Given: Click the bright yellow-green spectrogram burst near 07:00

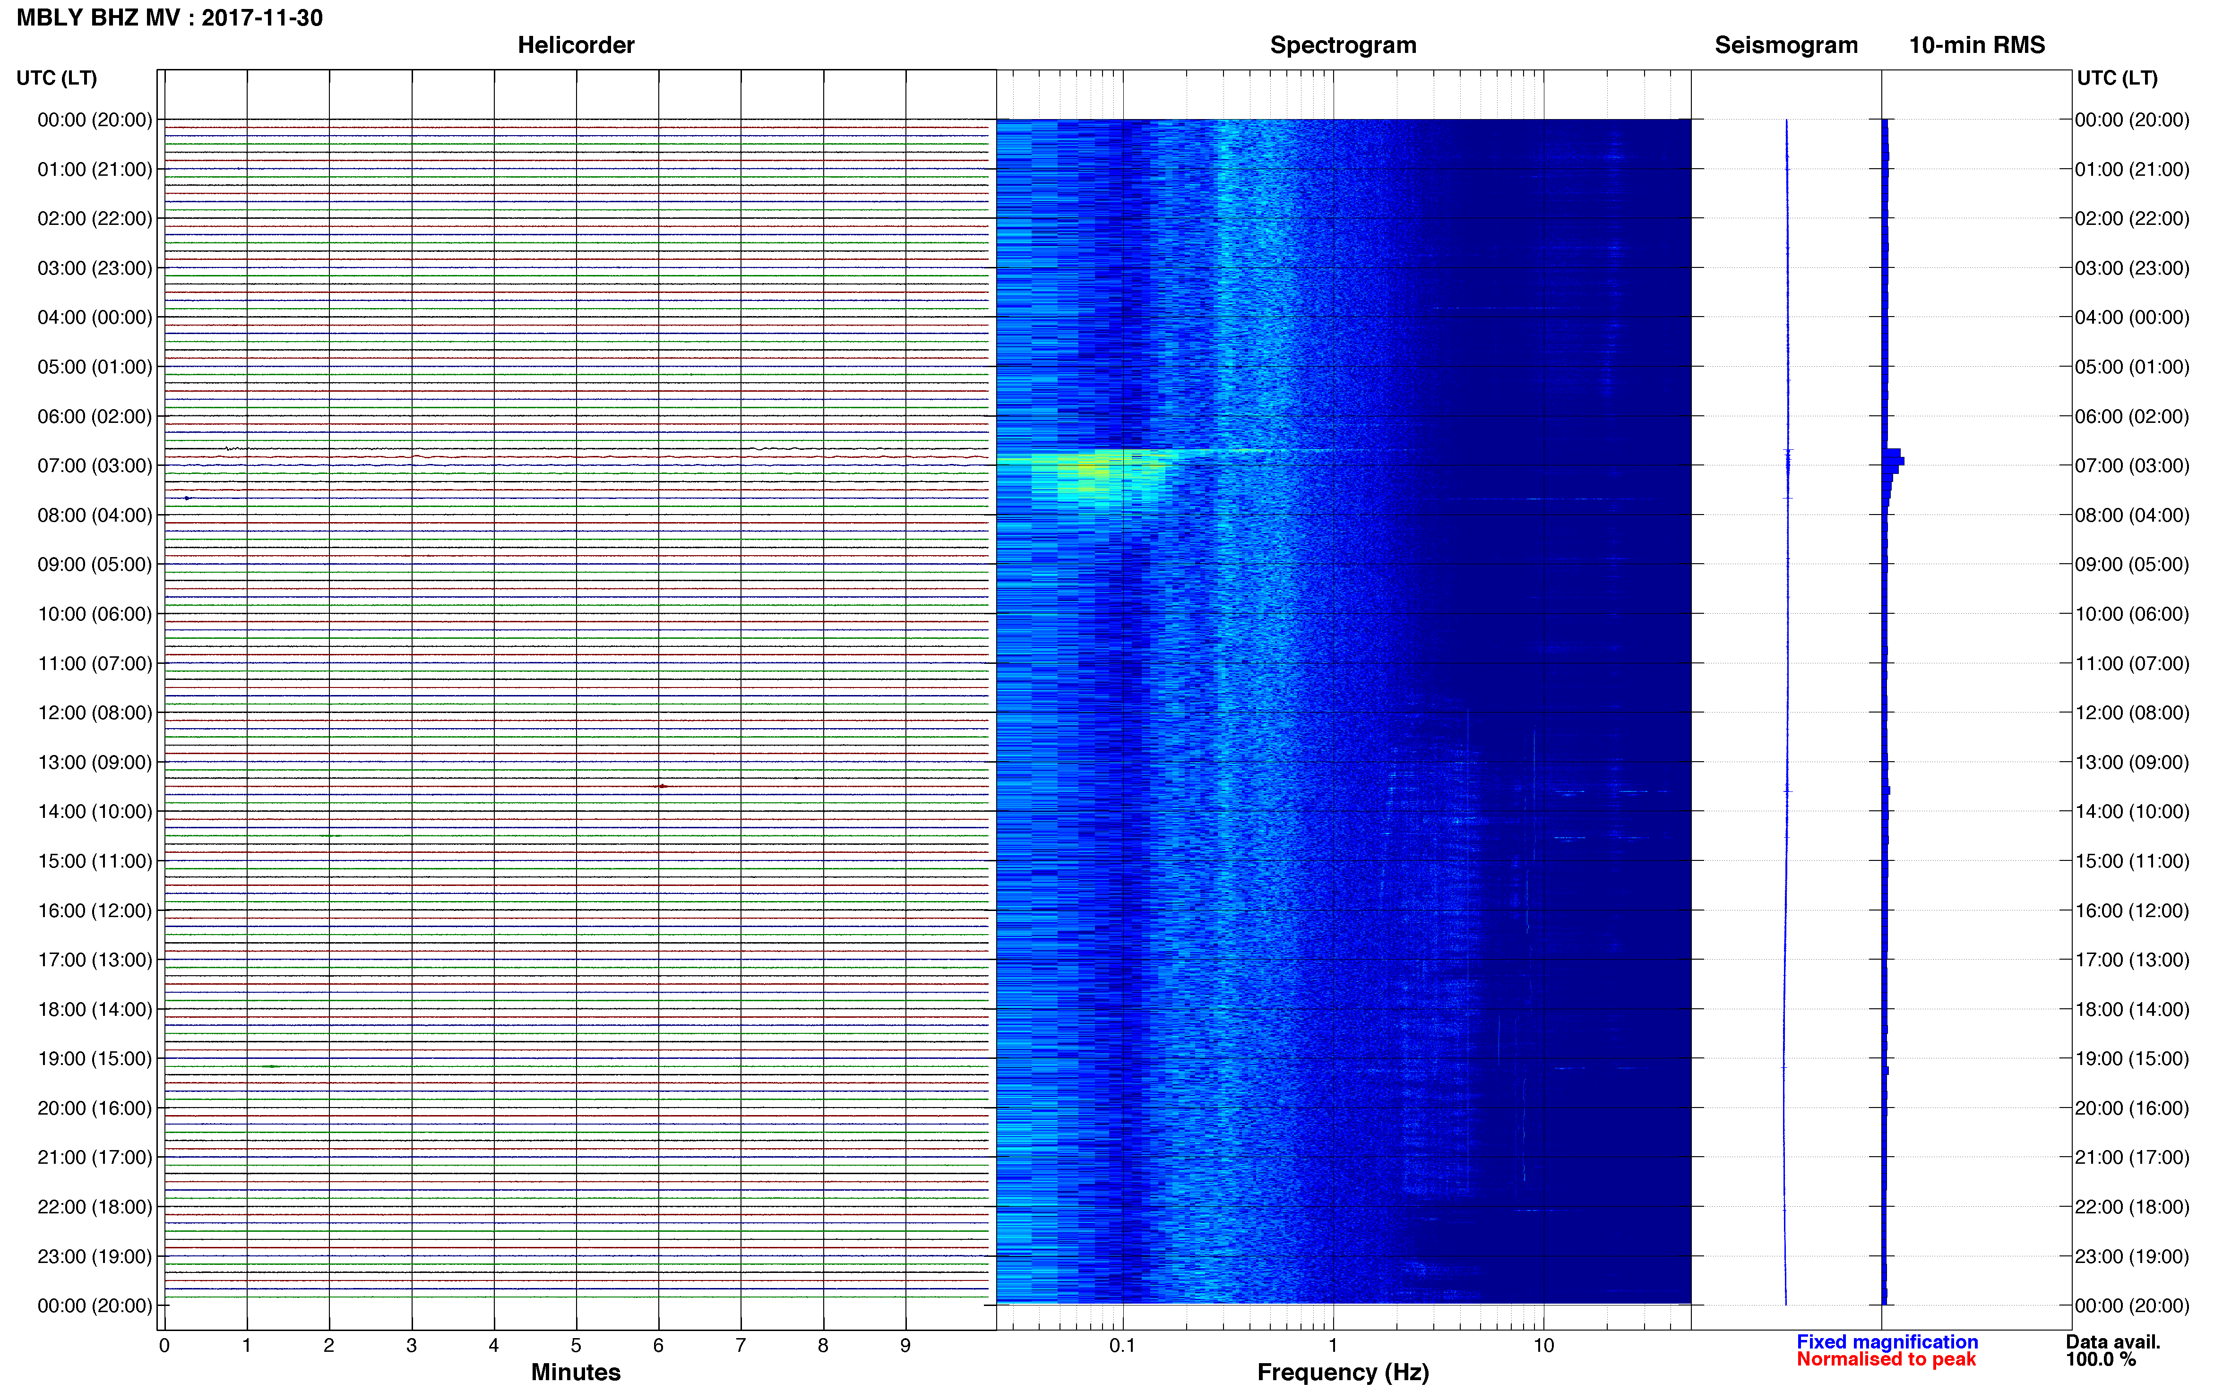Looking at the screenshot, I should [1100, 477].
